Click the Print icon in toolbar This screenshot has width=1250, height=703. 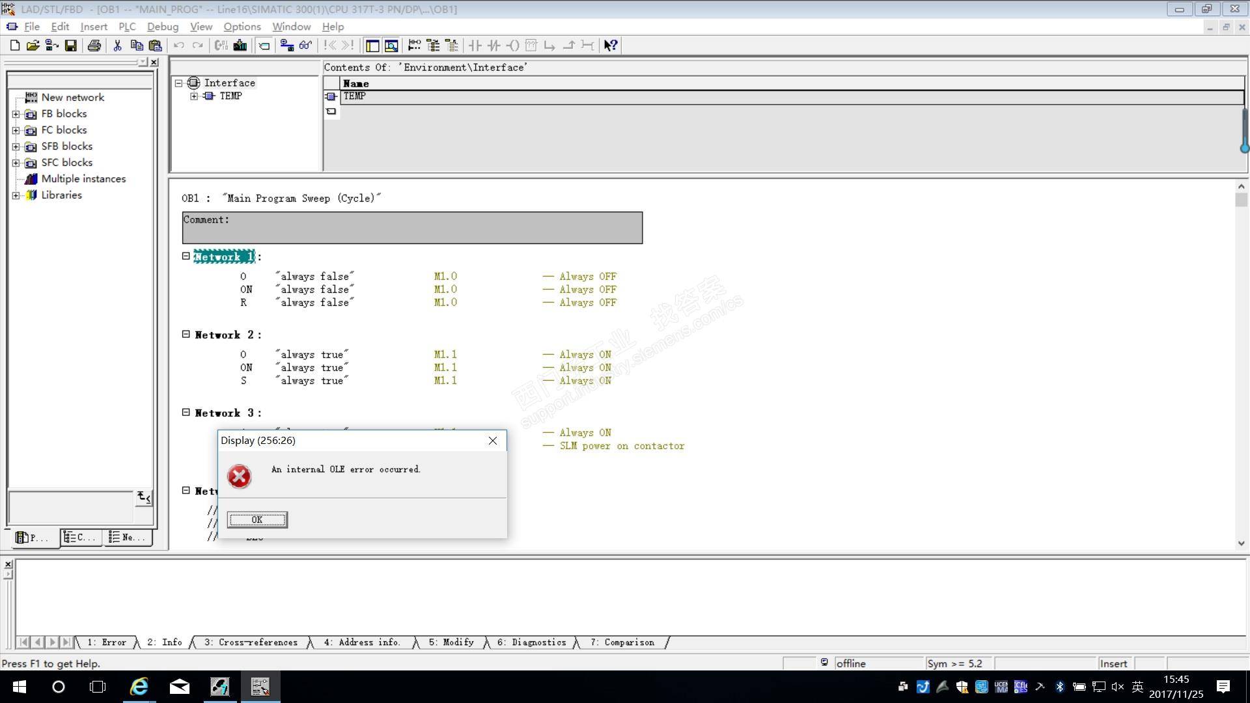point(94,46)
